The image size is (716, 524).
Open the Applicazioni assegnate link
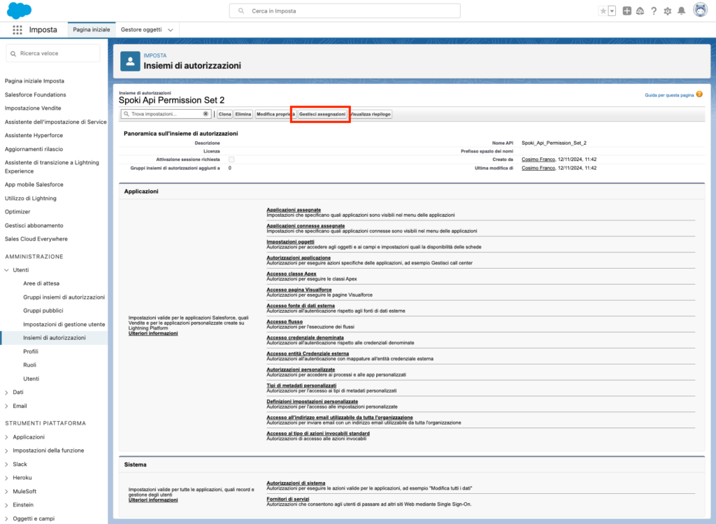point(294,210)
